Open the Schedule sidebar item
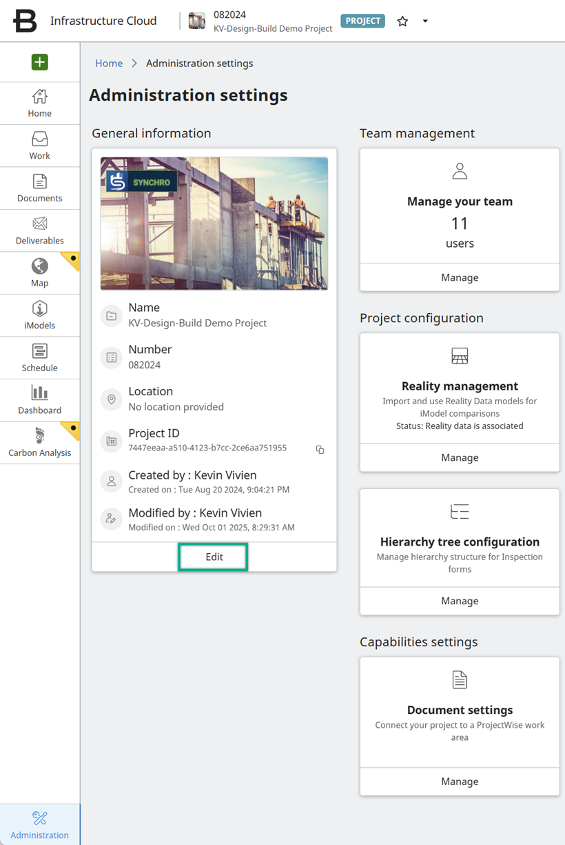565x845 pixels. coord(40,358)
